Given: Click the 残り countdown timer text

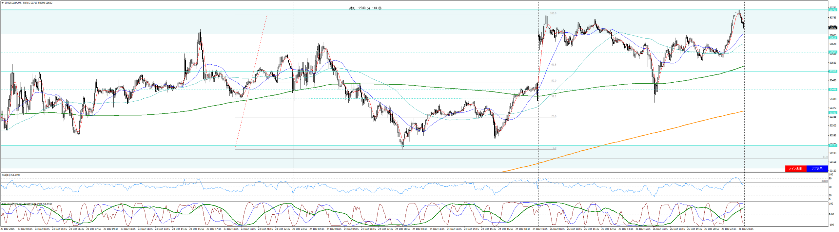Looking at the screenshot, I should [x=365, y=8].
